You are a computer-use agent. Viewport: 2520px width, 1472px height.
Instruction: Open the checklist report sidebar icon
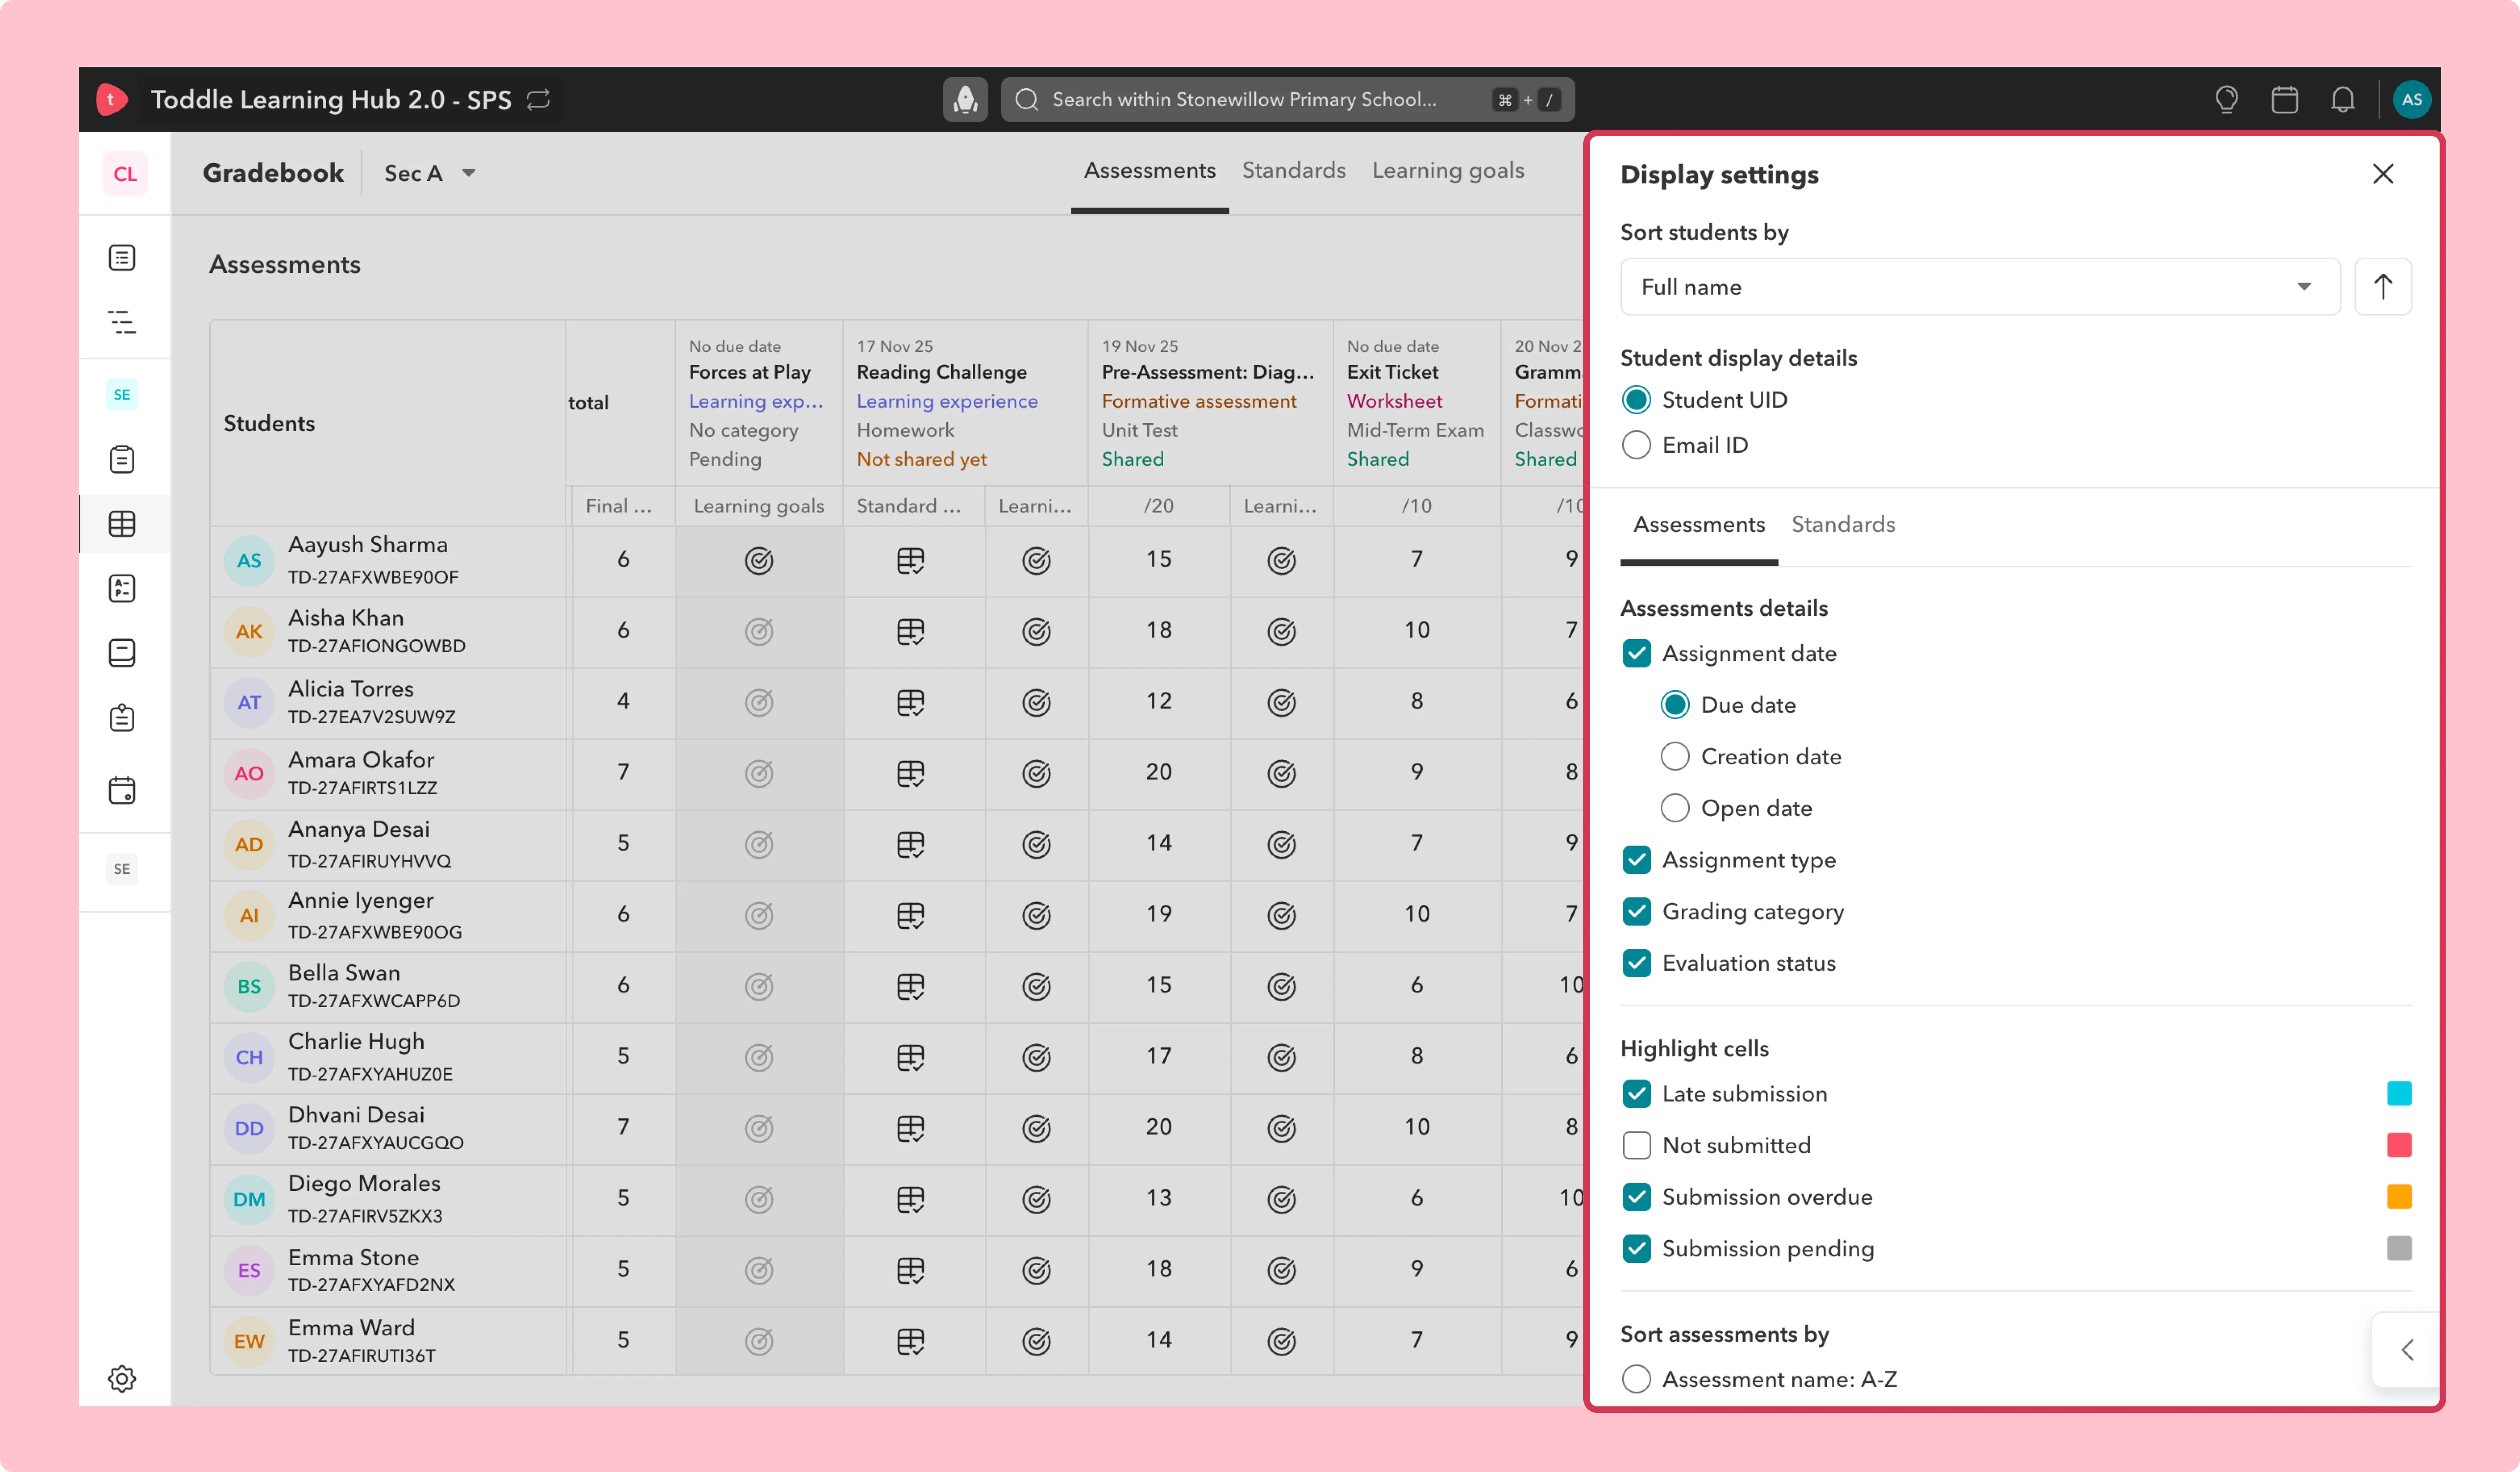122,588
